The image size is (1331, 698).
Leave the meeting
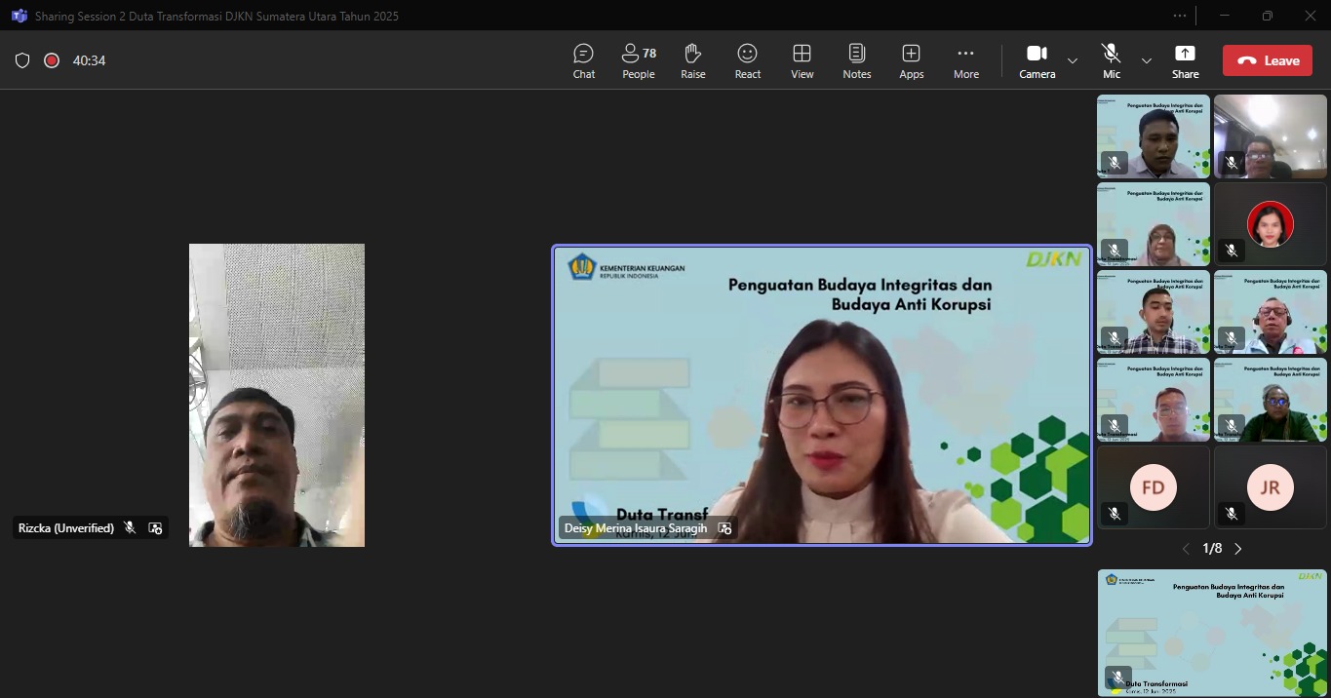coord(1268,60)
